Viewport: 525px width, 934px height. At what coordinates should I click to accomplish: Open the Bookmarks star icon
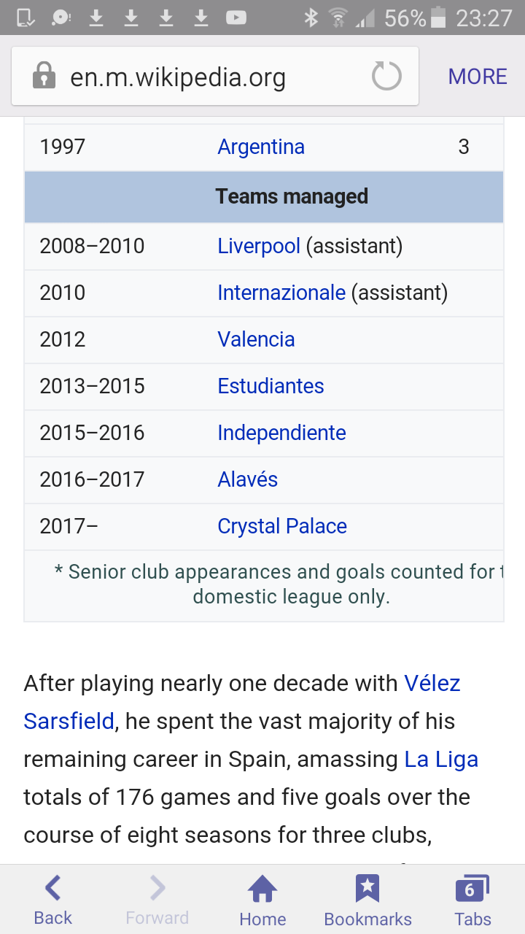(x=367, y=889)
